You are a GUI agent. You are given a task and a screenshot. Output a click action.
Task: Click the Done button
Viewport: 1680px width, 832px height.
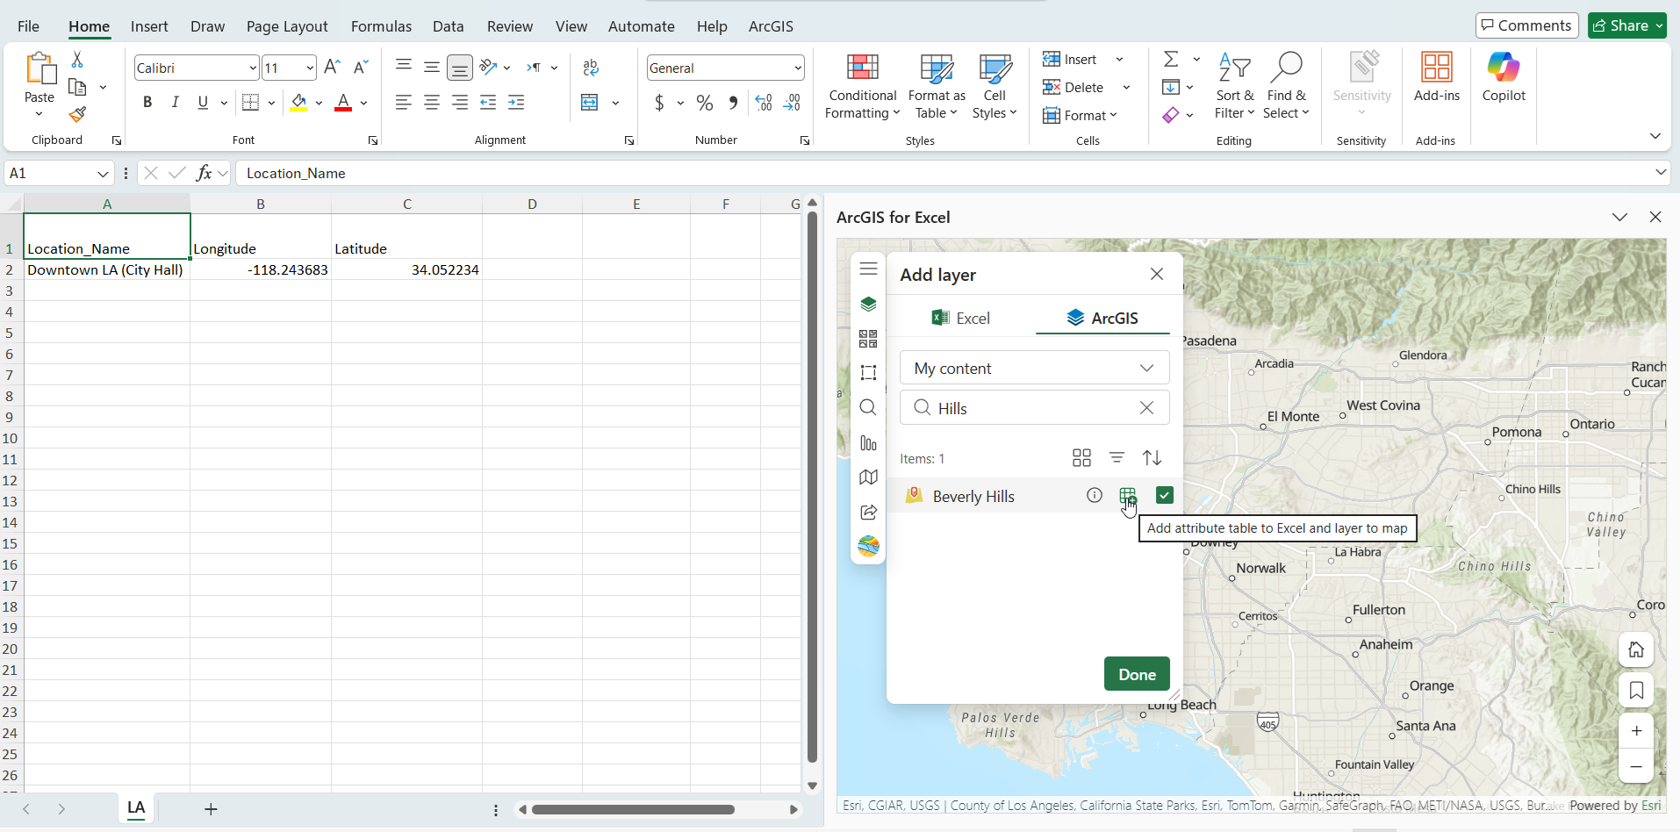point(1136,675)
